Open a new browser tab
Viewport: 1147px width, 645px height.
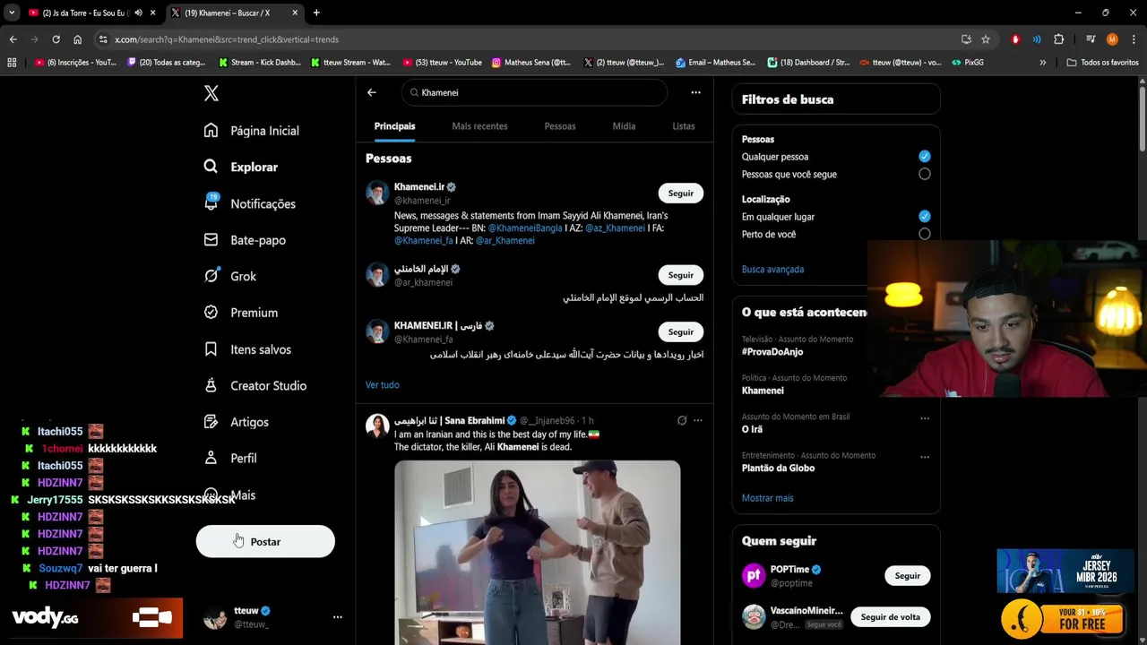coord(316,13)
